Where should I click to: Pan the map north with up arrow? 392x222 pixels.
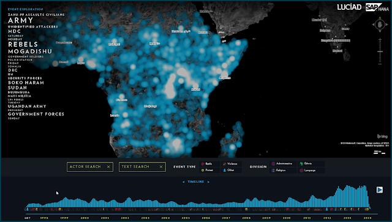380,18
